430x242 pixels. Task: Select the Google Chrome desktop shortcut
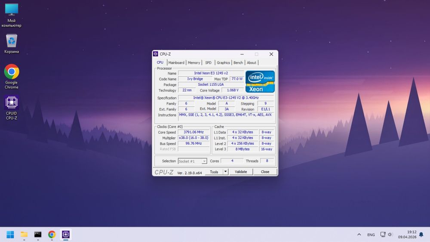coord(12,77)
